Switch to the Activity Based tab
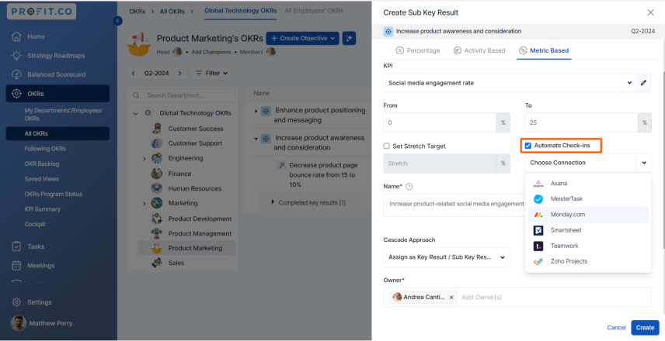This screenshot has height=341, width=665. pos(479,51)
